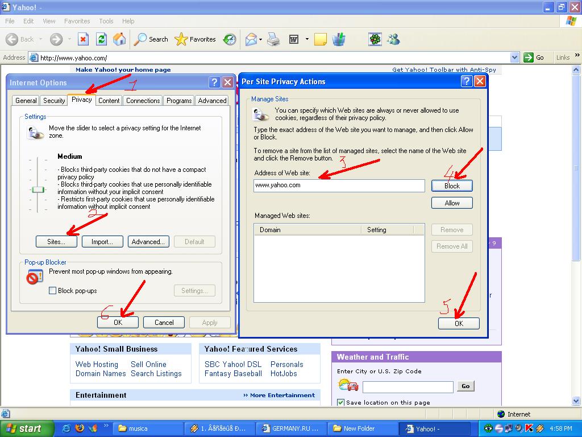This screenshot has height=437, width=582.
Task: Click the blue recycle-bin style toolbar icon
Action: click(x=339, y=39)
